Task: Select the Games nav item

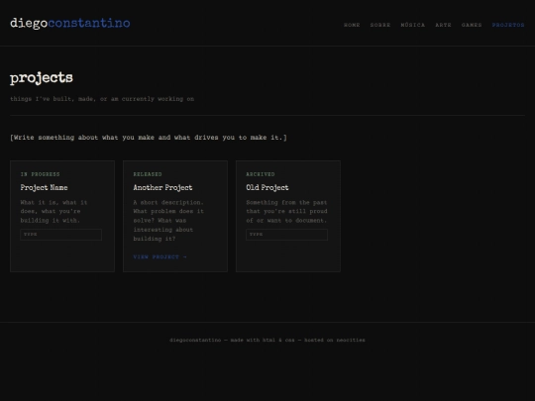Action: (472, 25)
